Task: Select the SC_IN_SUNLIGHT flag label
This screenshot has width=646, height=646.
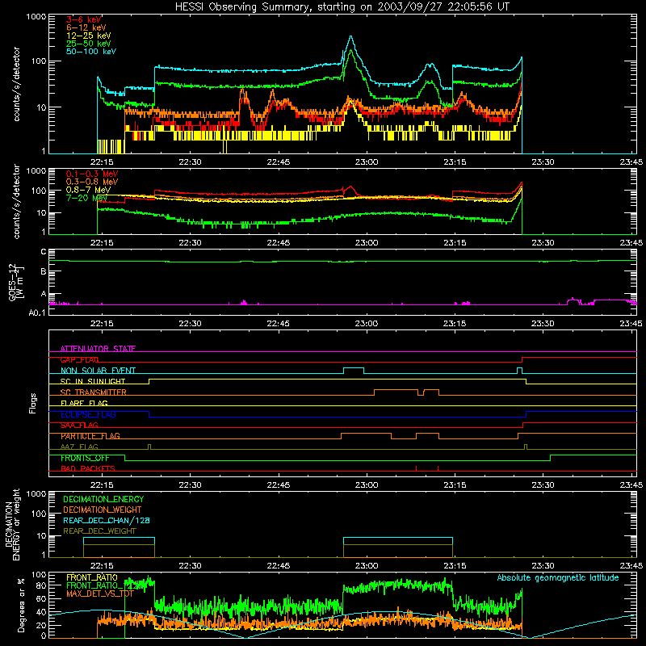Action: [x=93, y=381]
